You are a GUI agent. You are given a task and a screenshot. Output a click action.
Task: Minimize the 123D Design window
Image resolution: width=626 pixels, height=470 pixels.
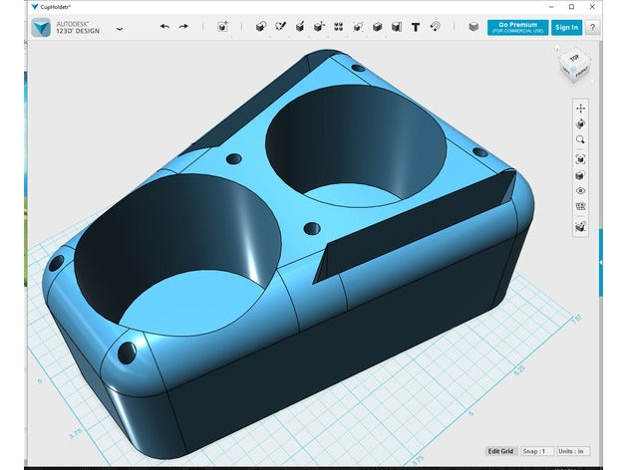pos(552,7)
